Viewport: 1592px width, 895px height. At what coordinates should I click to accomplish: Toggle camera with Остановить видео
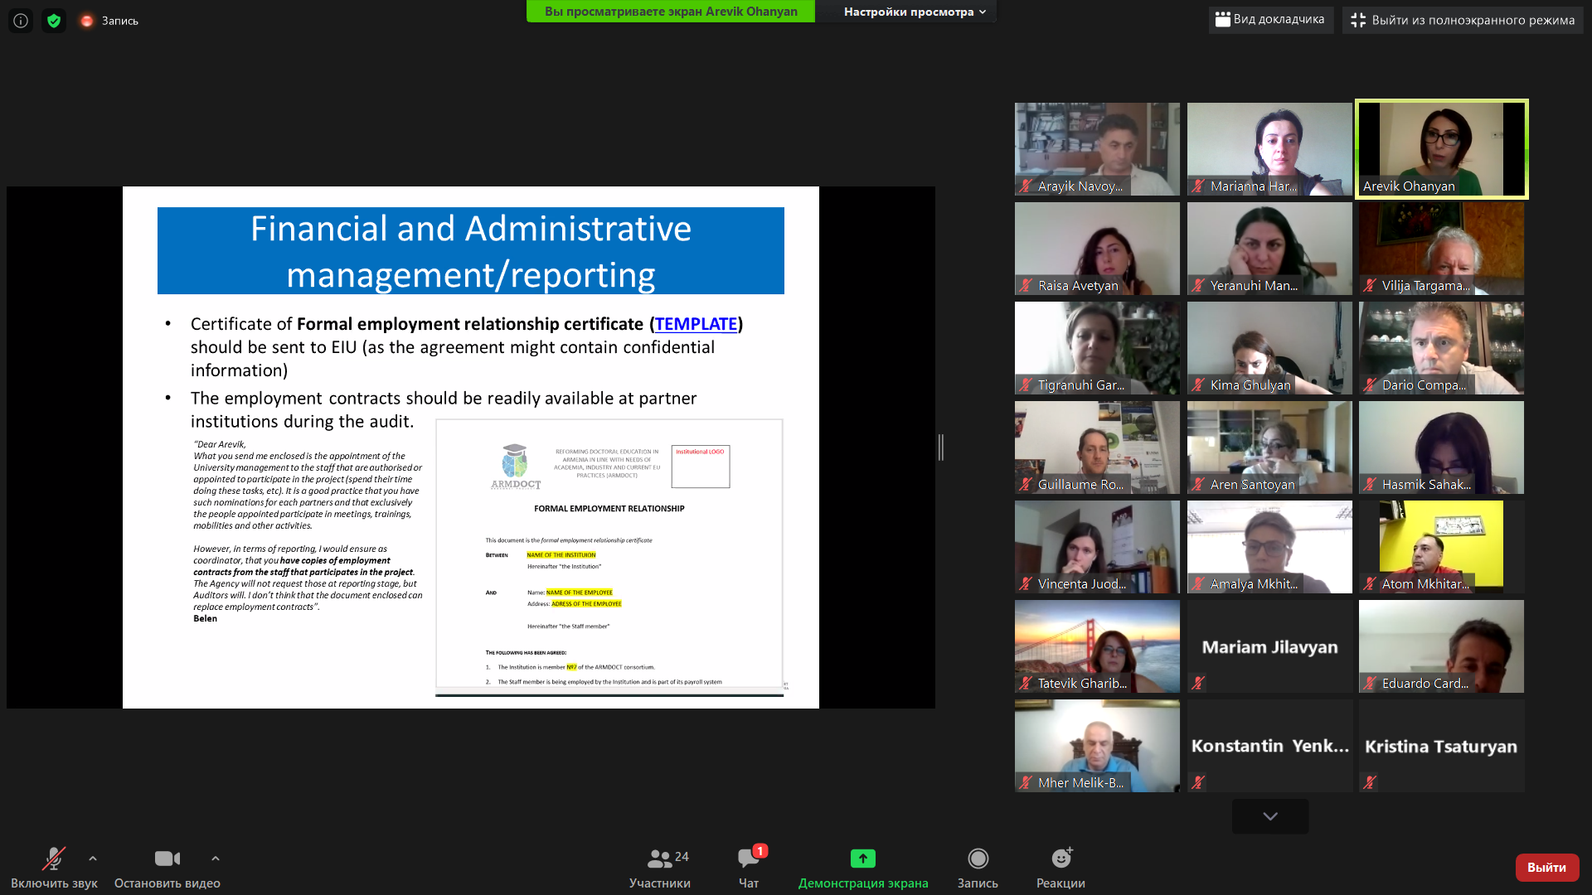pos(167,859)
